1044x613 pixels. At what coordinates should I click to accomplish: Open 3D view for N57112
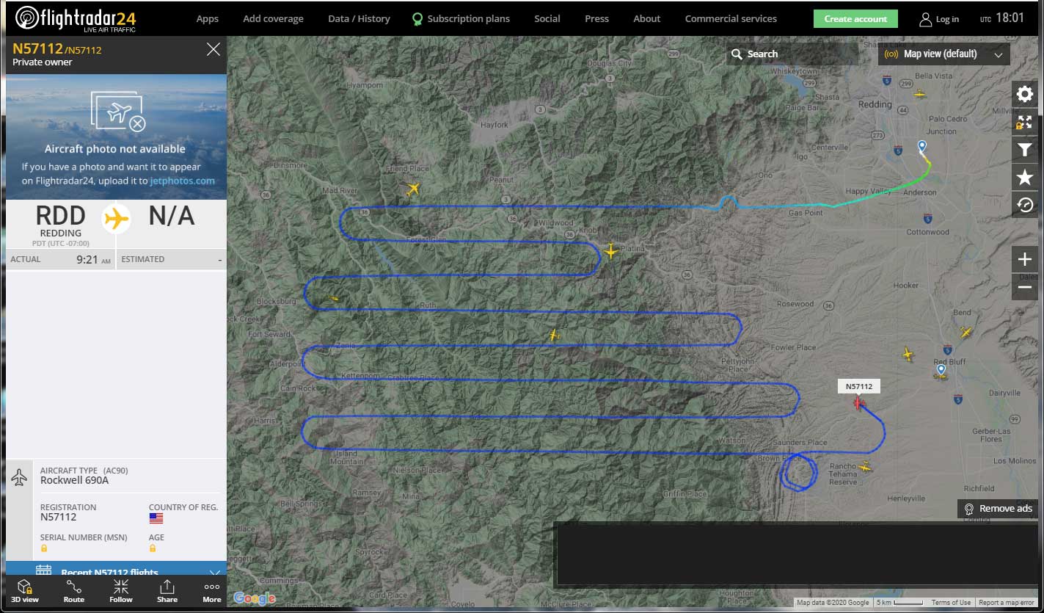coord(25,591)
